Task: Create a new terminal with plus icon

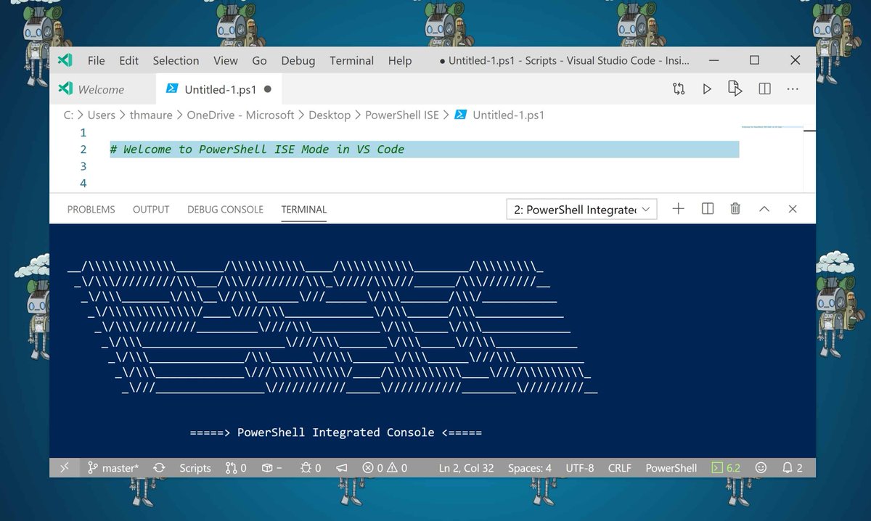Action: coord(678,209)
